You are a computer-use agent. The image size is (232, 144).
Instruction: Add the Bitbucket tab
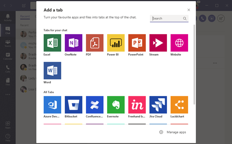73,105
